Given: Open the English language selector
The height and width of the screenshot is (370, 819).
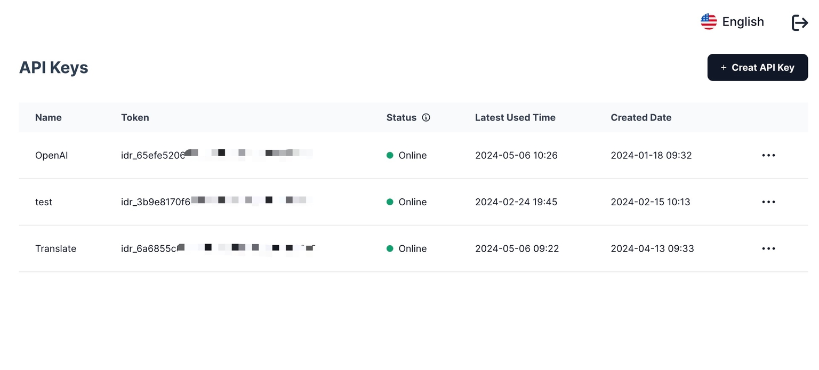Looking at the screenshot, I should pos(742,22).
